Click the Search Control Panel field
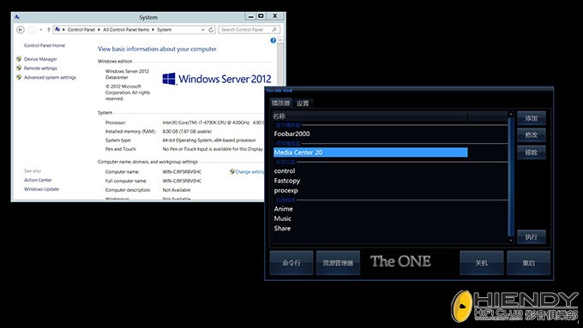The image size is (583, 328). point(249,30)
